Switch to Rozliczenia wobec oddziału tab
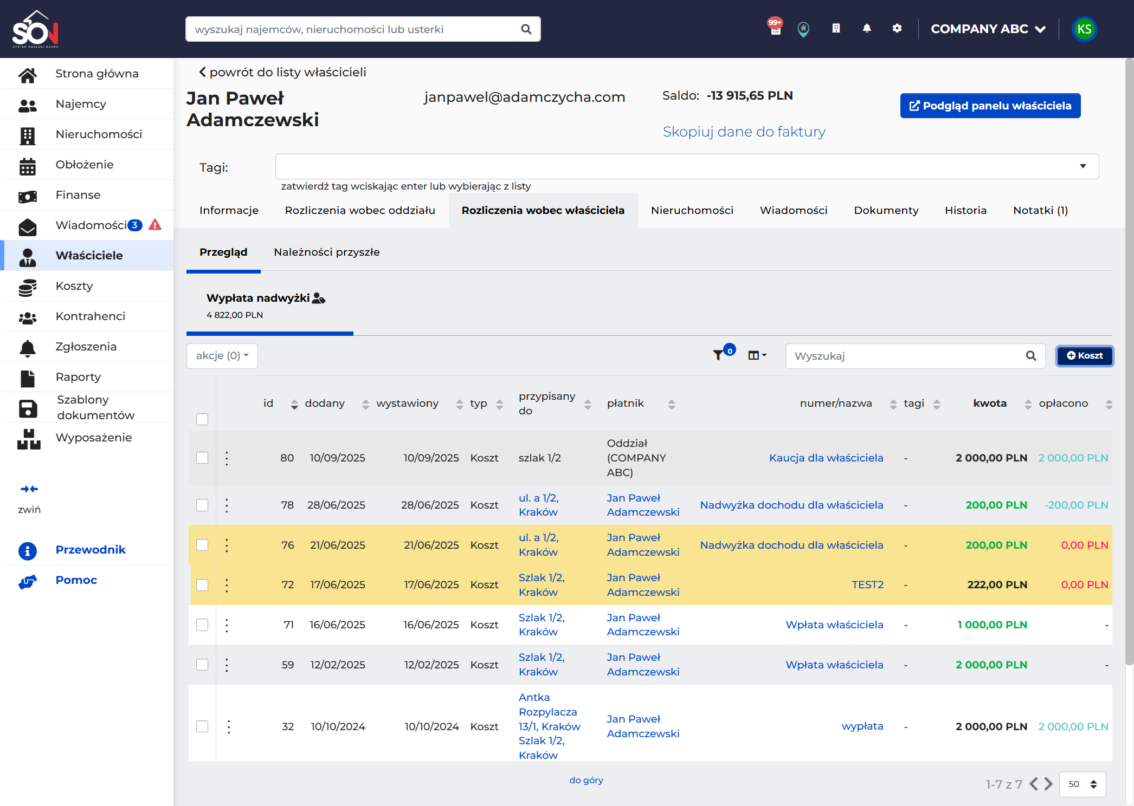 pyautogui.click(x=360, y=210)
